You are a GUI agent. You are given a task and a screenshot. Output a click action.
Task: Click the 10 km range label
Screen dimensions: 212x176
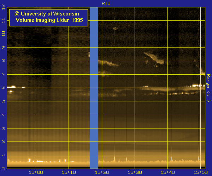(4, 34)
